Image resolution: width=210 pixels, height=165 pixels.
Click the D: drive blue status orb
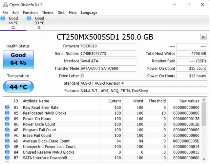coord(29,18)
